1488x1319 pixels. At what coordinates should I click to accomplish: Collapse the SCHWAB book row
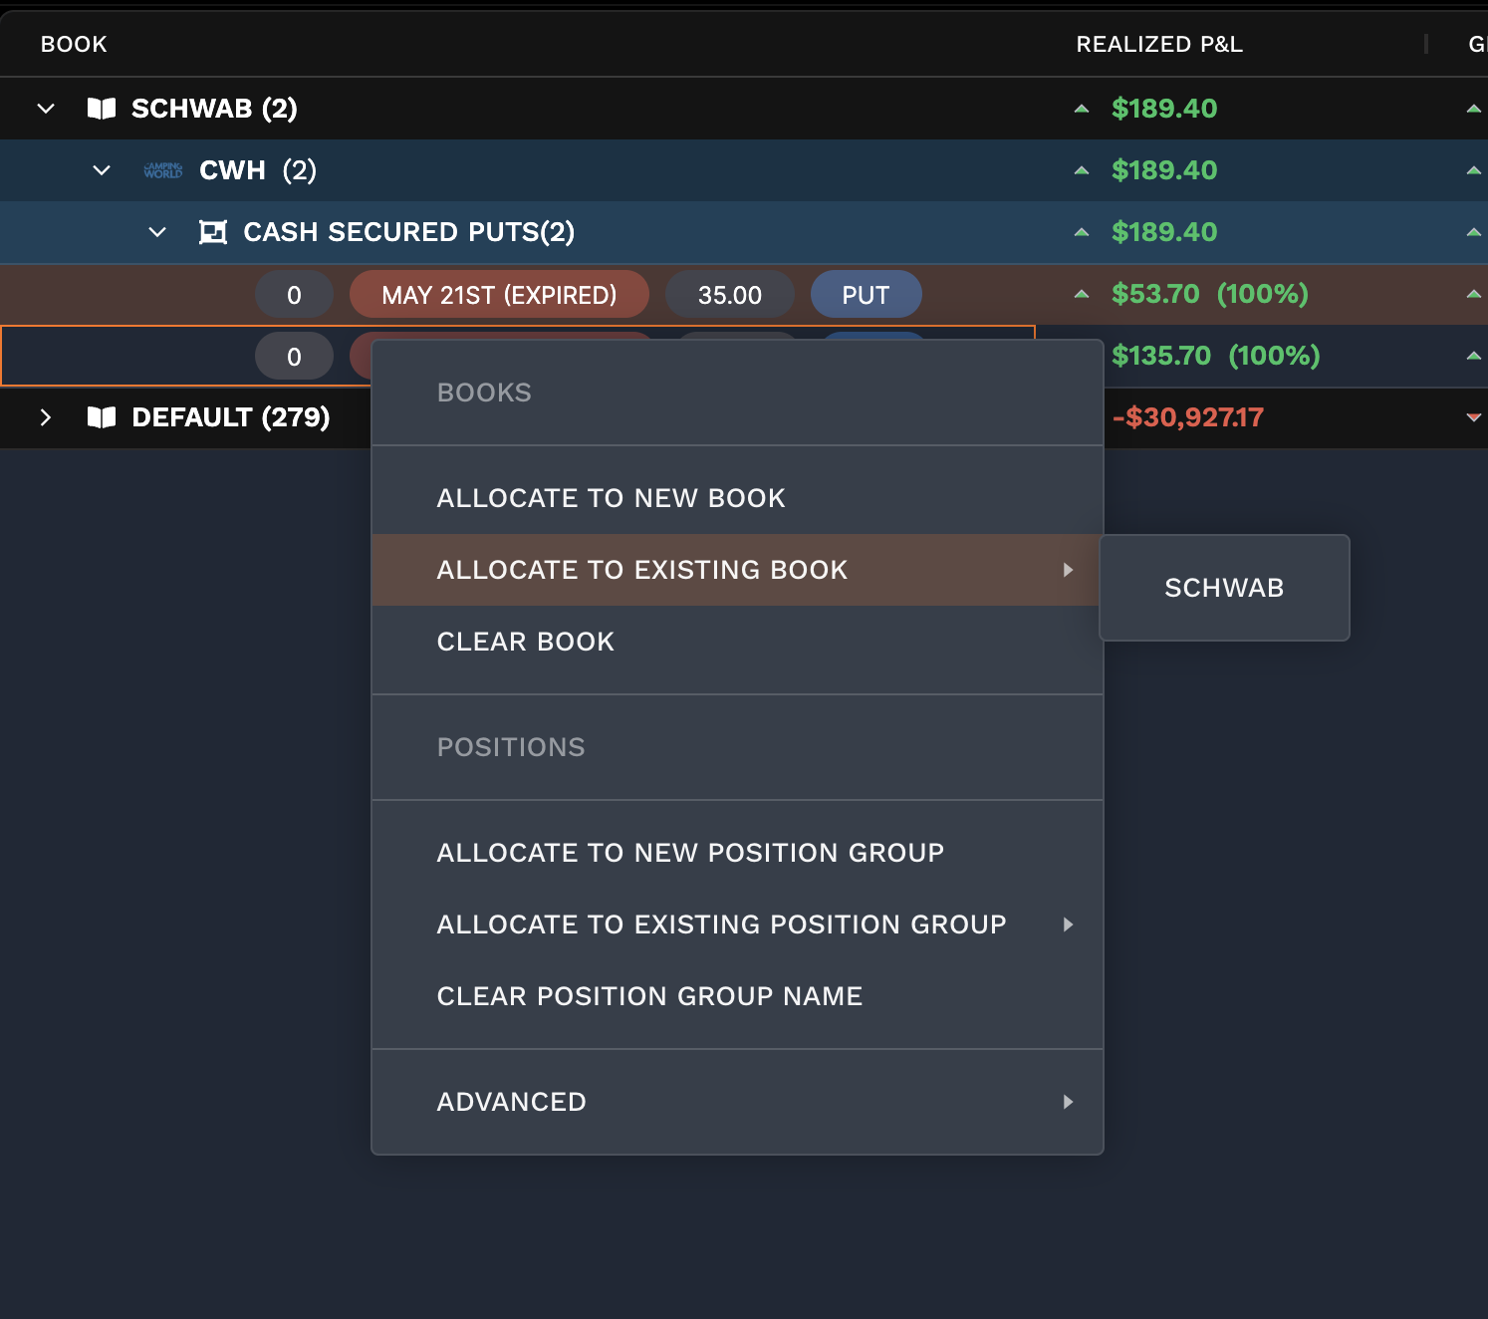click(x=46, y=109)
